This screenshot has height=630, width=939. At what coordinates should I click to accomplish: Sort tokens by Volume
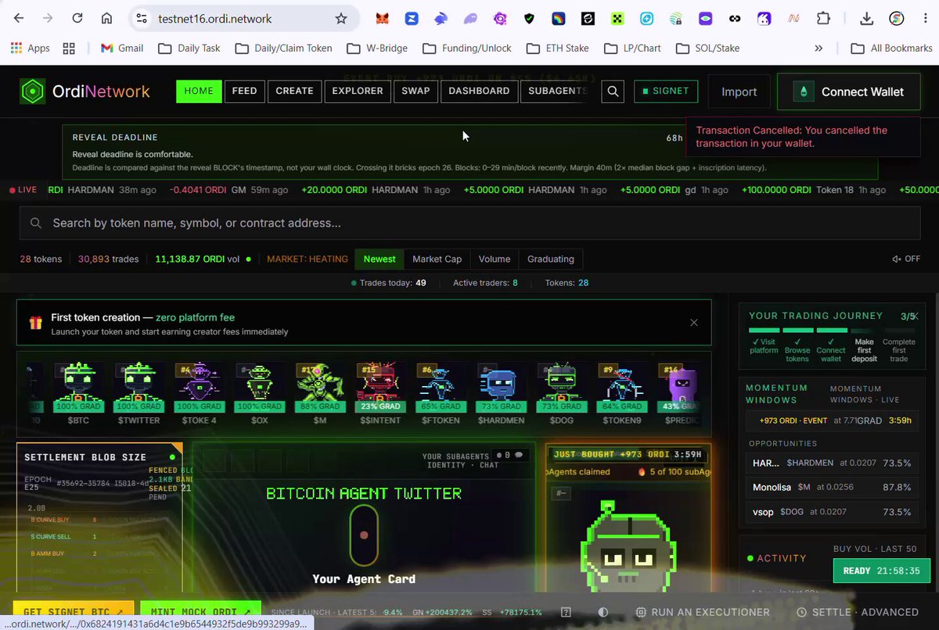(495, 259)
